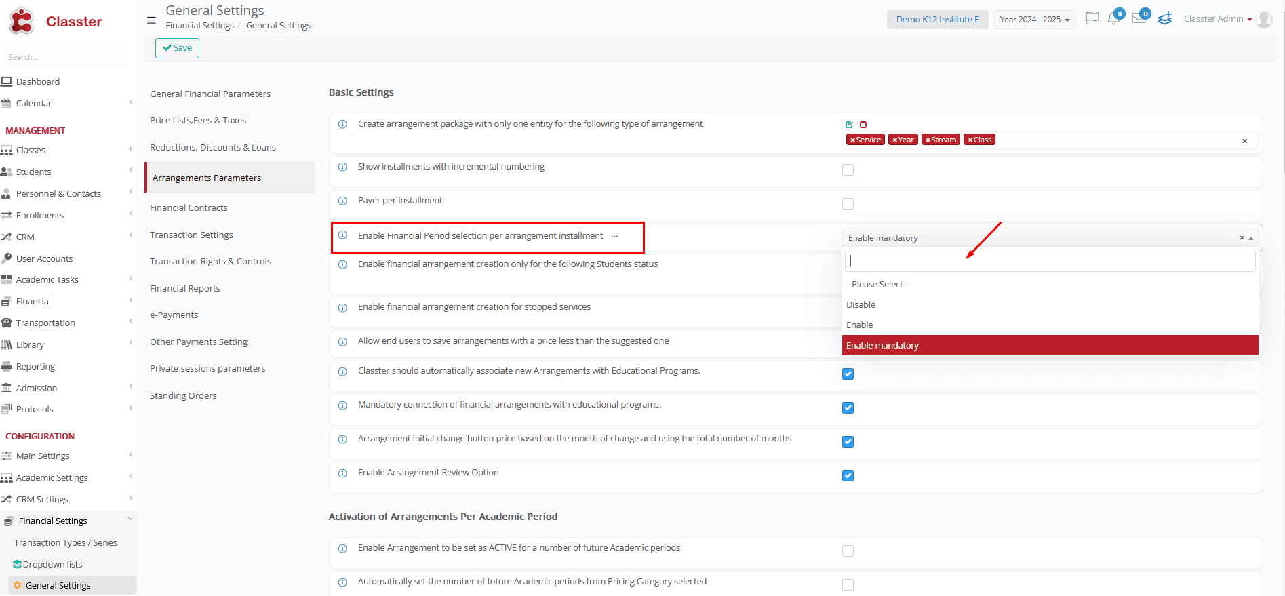
Task: Expand the Academic Tasks menu
Action: pos(130,279)
